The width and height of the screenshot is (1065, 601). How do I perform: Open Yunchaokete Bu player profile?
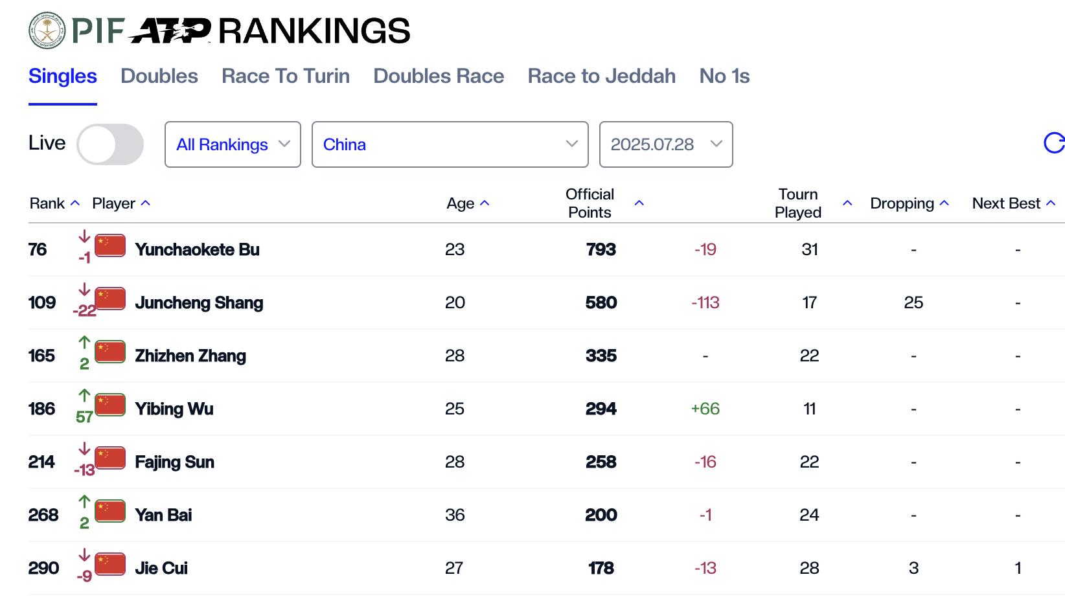click(197, 249)
